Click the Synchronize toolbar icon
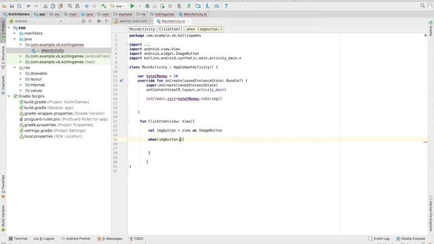 pyautogui.click(x=20, y=6)
